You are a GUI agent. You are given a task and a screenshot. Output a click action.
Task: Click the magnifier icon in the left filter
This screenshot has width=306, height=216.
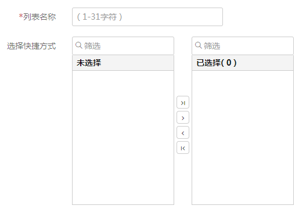coord(79,45)
